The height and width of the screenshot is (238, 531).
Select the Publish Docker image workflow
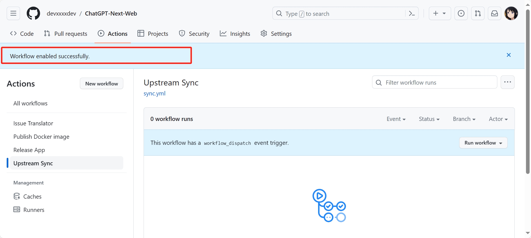(67, 136)
